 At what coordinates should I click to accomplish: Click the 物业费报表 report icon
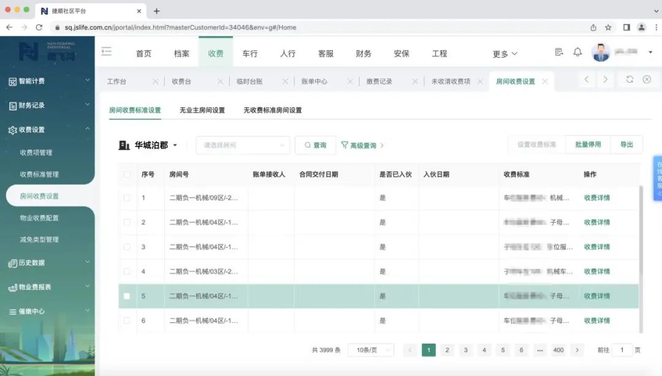click(13, 287)
